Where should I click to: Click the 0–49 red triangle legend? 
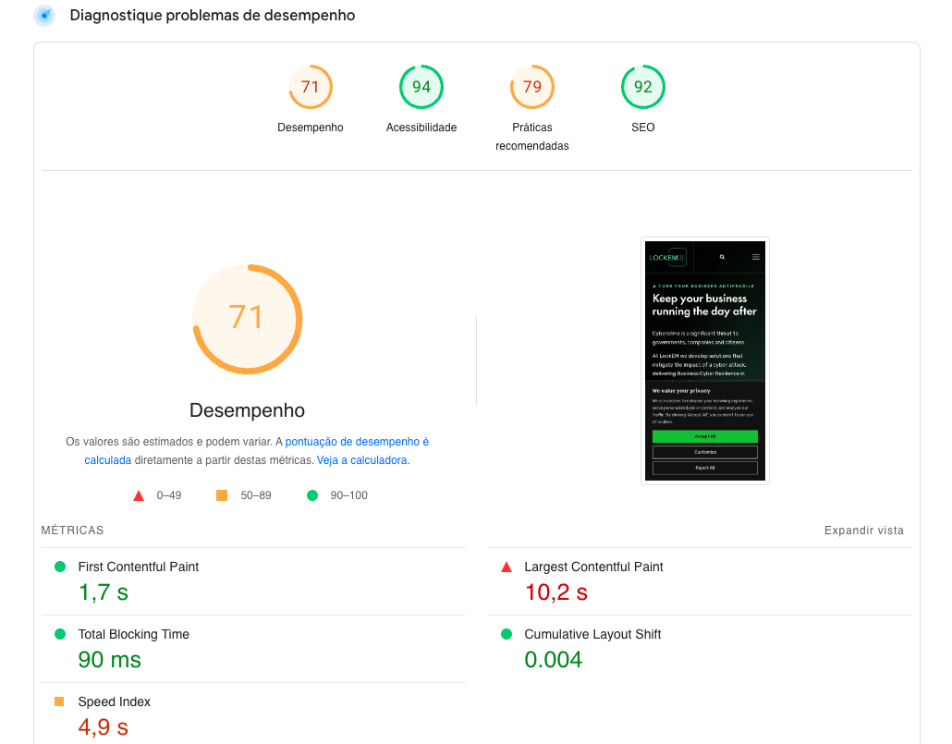tap(139, 495)
